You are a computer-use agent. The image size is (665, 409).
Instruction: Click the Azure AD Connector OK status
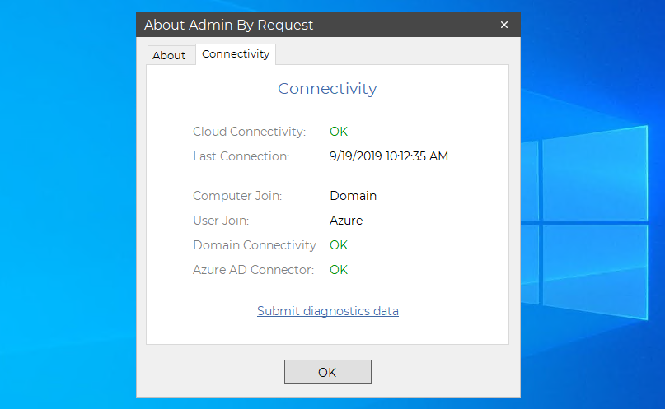click(x=339, y=270)
